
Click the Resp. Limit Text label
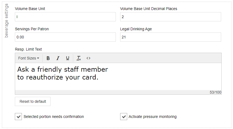pyautogui.click(x=28, y=49)
